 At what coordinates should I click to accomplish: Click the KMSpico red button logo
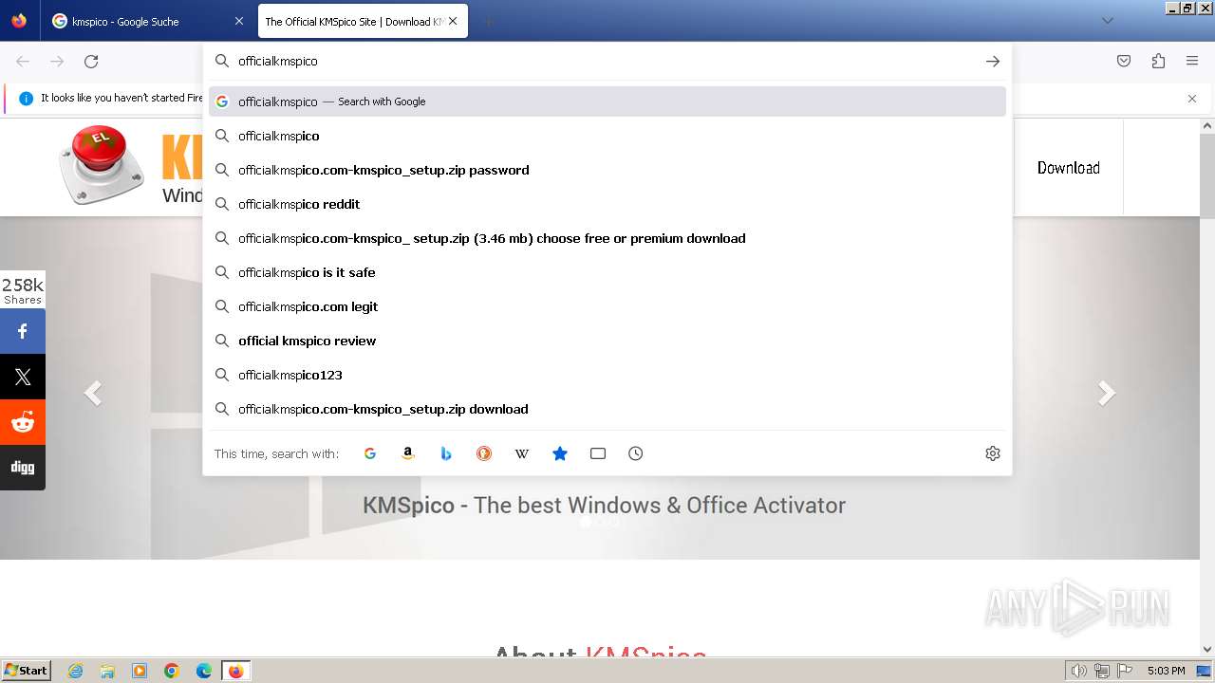coord(102,165)
